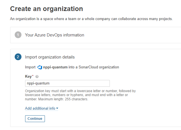Viewport: 181px width, 130px height.
Task: Click Maximum length 255 characters note
Action: pyautogui.click(x=63, y=99)
